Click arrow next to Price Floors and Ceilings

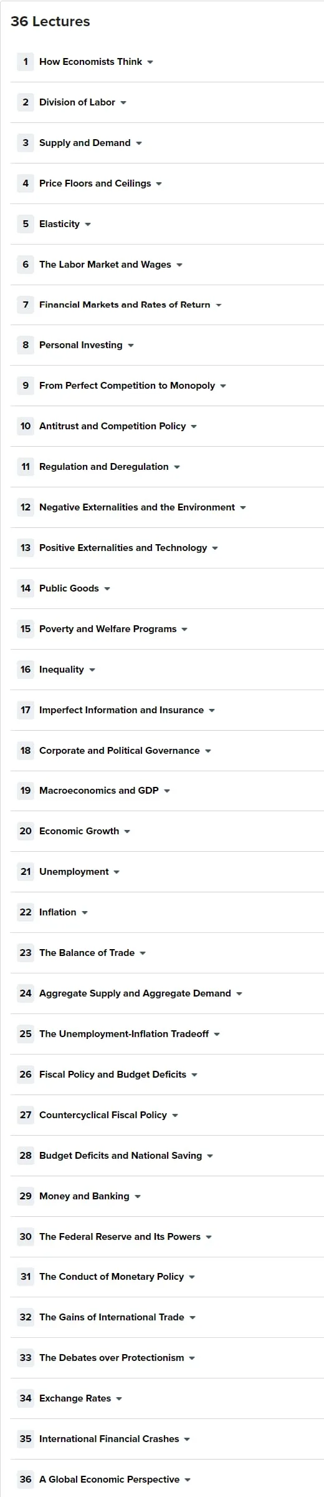pyautogui.click(x=159, y=184)
